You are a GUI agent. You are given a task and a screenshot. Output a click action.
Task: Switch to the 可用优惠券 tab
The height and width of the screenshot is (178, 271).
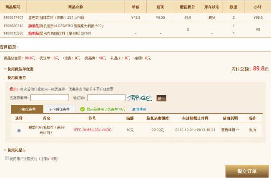(x=27, y=109)
